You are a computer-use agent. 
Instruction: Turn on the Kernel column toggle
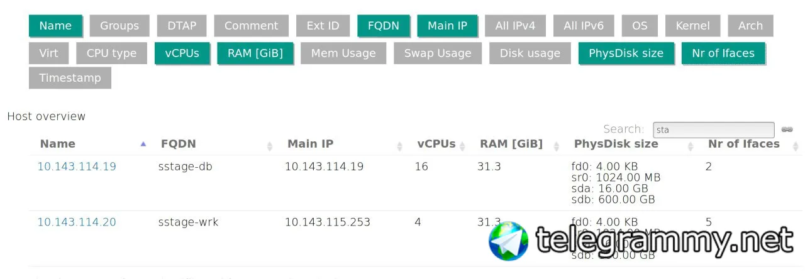(x=692, y=26)
